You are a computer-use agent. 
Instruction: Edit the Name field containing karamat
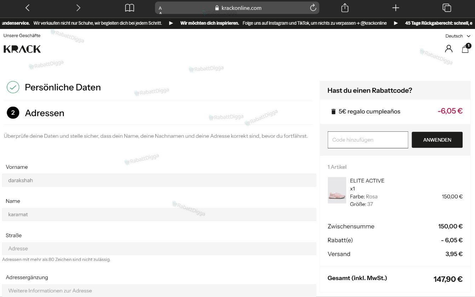coord(159,214)
